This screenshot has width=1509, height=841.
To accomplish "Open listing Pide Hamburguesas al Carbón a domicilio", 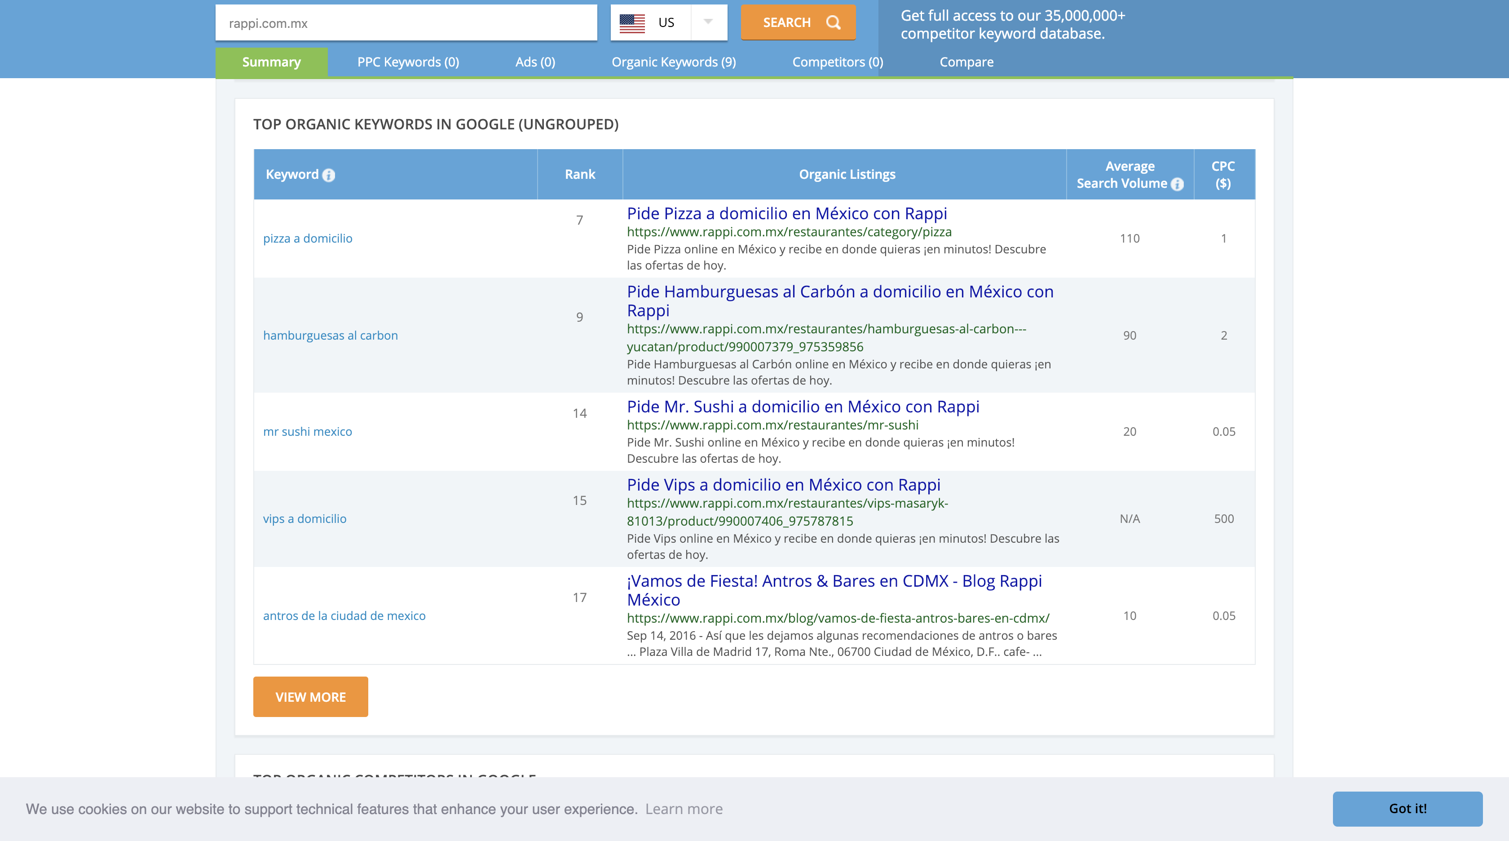I will pyautogui.click(x=840, y=301).
